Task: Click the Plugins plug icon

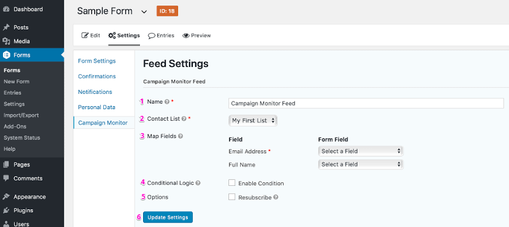Action: pyautogui.click(x=6, y=210)
